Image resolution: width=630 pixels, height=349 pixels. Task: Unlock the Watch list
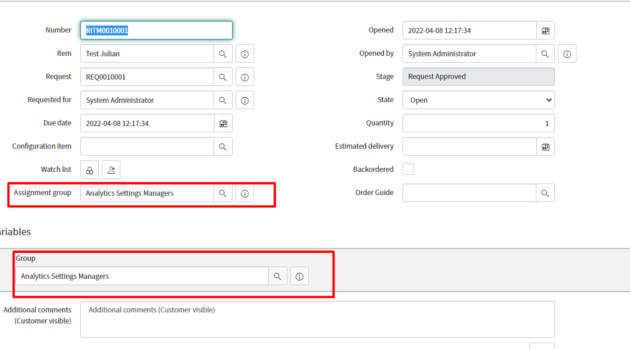[90, 170]
